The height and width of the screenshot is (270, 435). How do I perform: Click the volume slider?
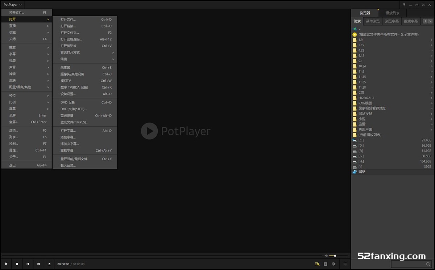coord(338,256)
